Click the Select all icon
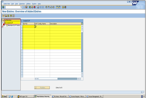Viewport: 146px width, 98px height. click(8, 16)
